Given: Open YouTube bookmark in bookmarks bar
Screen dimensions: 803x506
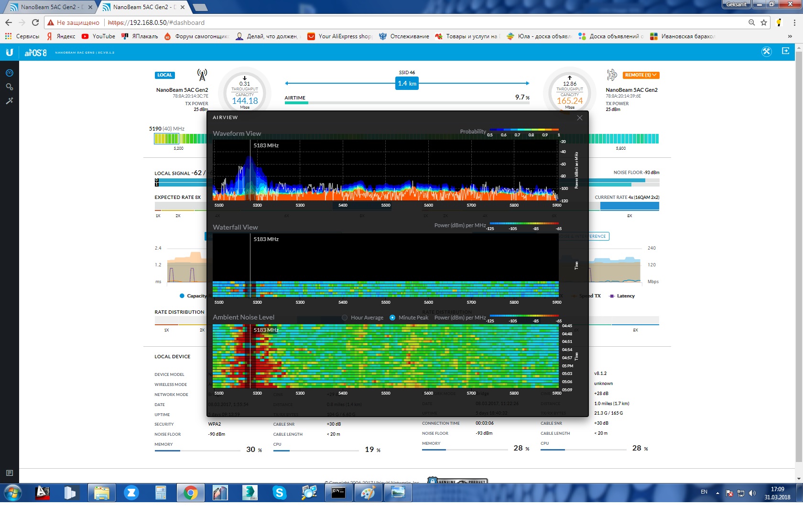Looking at the screenshot, I should pos(98,36).
